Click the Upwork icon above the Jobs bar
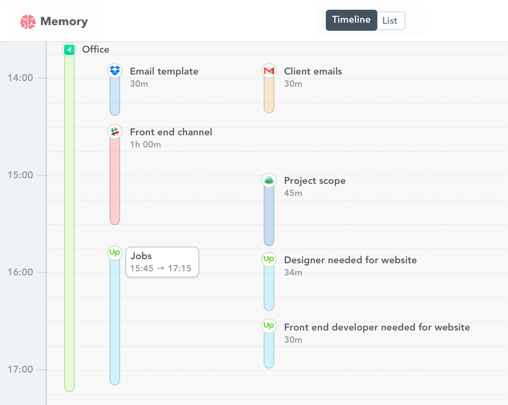 pos(114,253)
